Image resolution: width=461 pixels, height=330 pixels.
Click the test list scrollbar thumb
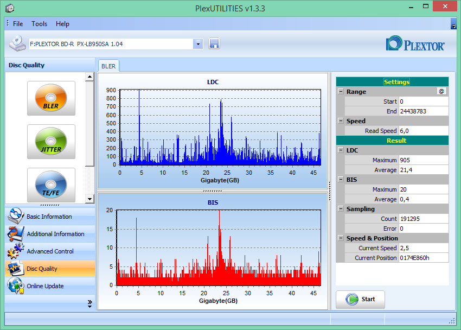pos(89,124)
